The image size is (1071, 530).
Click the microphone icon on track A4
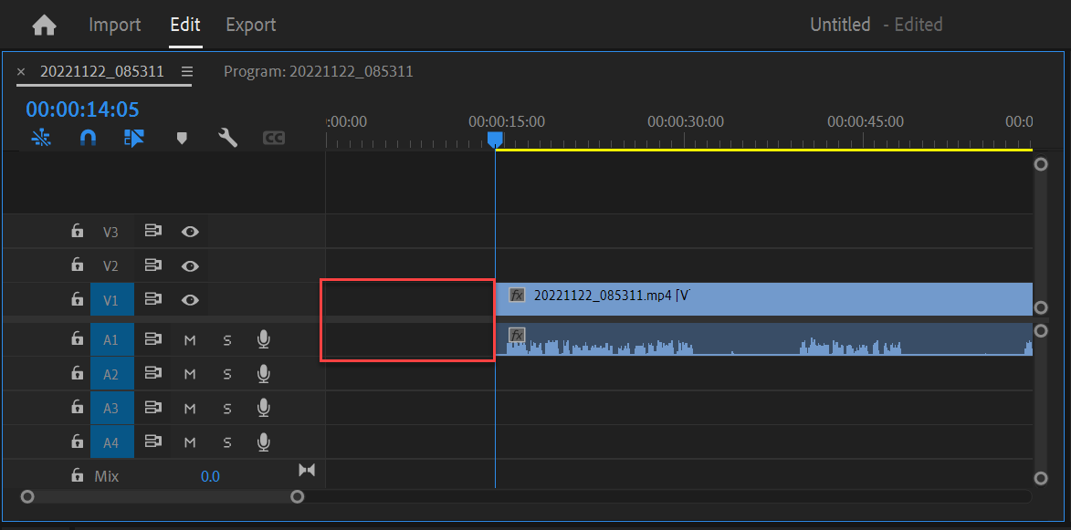(264, 442)
